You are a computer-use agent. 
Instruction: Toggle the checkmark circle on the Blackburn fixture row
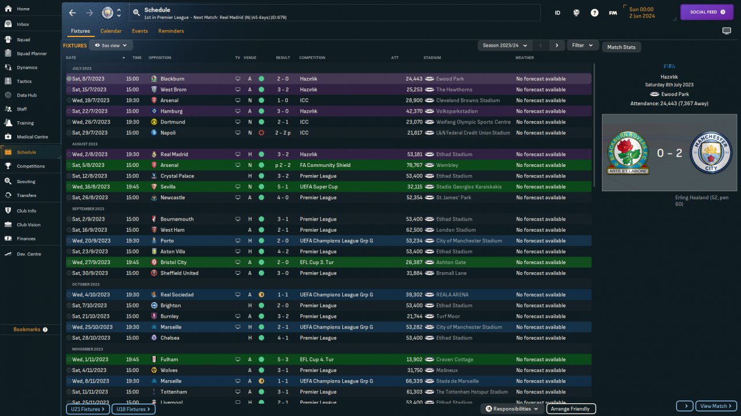69,79
